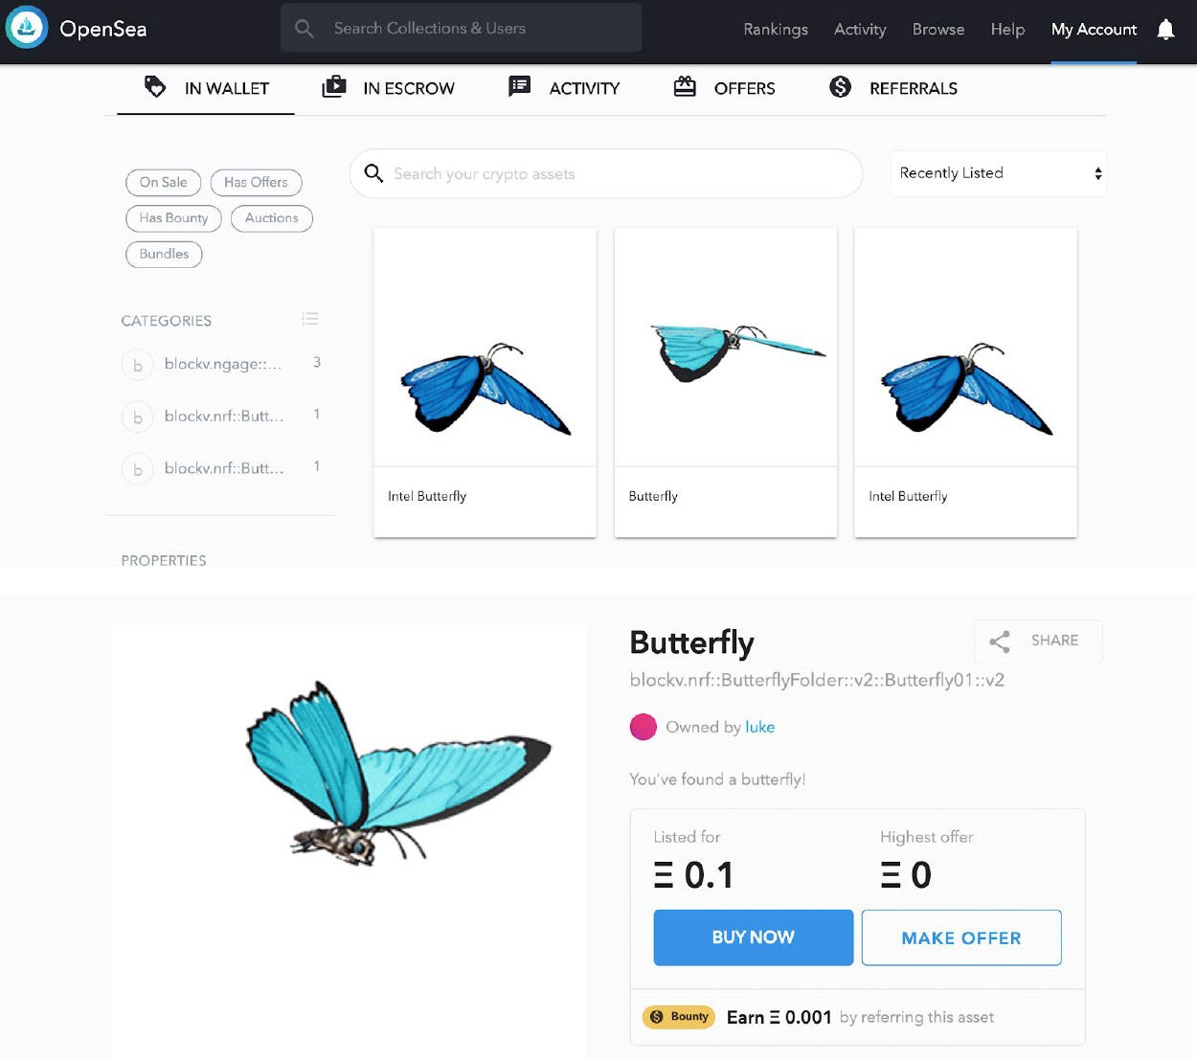Enable the Has Bounty filter chip
This screenshot has height=1060, width=1197.
click(173, 218)
